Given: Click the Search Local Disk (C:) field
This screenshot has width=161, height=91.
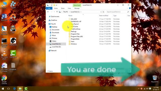Looking at the screenshot, I should coord(118,12).
